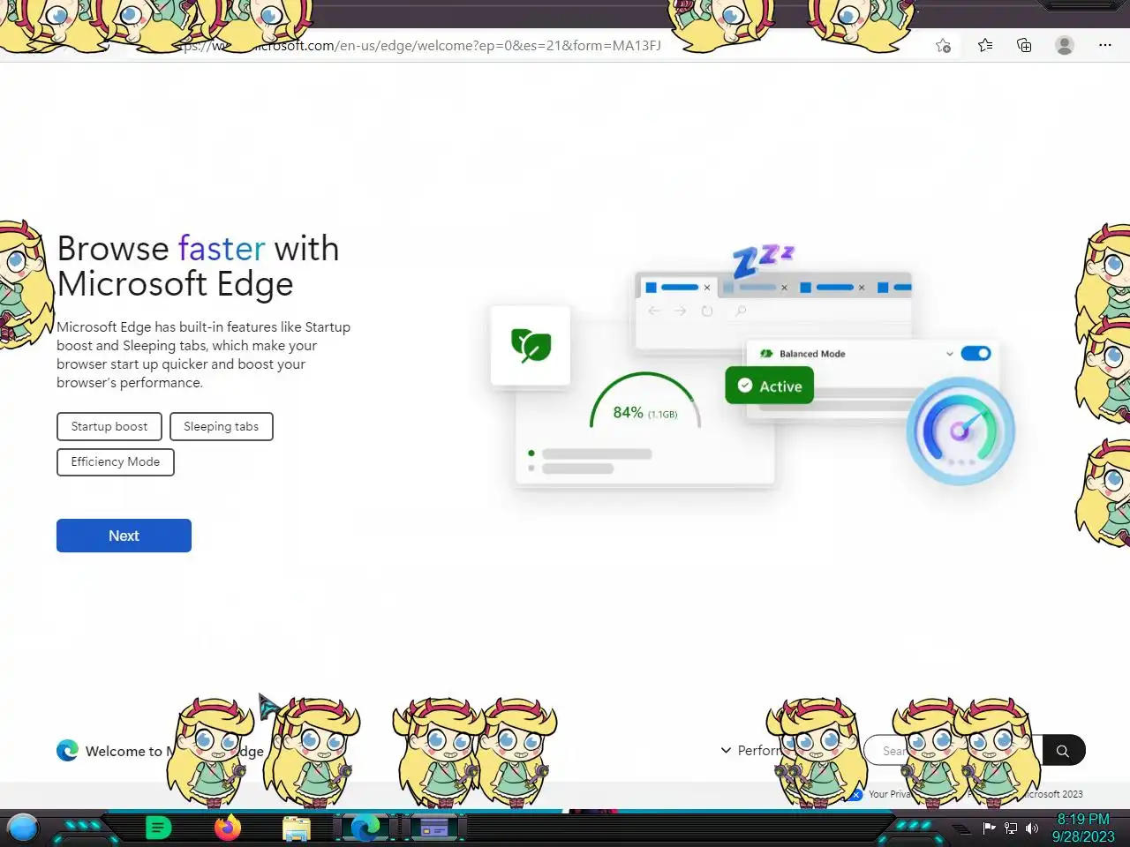Launch Firefox from the taskbar
The height and width of the screenshot is (847, 1130).
coord(228,828)
